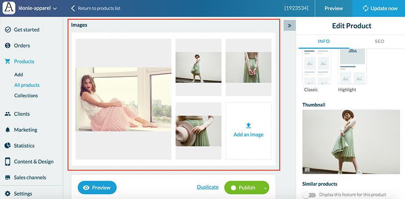Click the Content & Design tablet icon

point(8,162)
